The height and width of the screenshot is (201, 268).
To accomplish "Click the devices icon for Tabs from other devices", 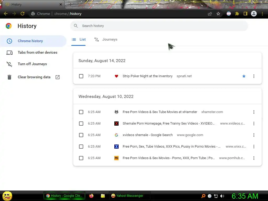I will click(x=9, y=52).
